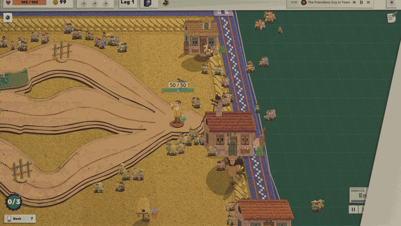Image resolution: width=401 pixels, height=226 pixels.
Task: Select the first empty plus slot
Action: tap(84, 3)
